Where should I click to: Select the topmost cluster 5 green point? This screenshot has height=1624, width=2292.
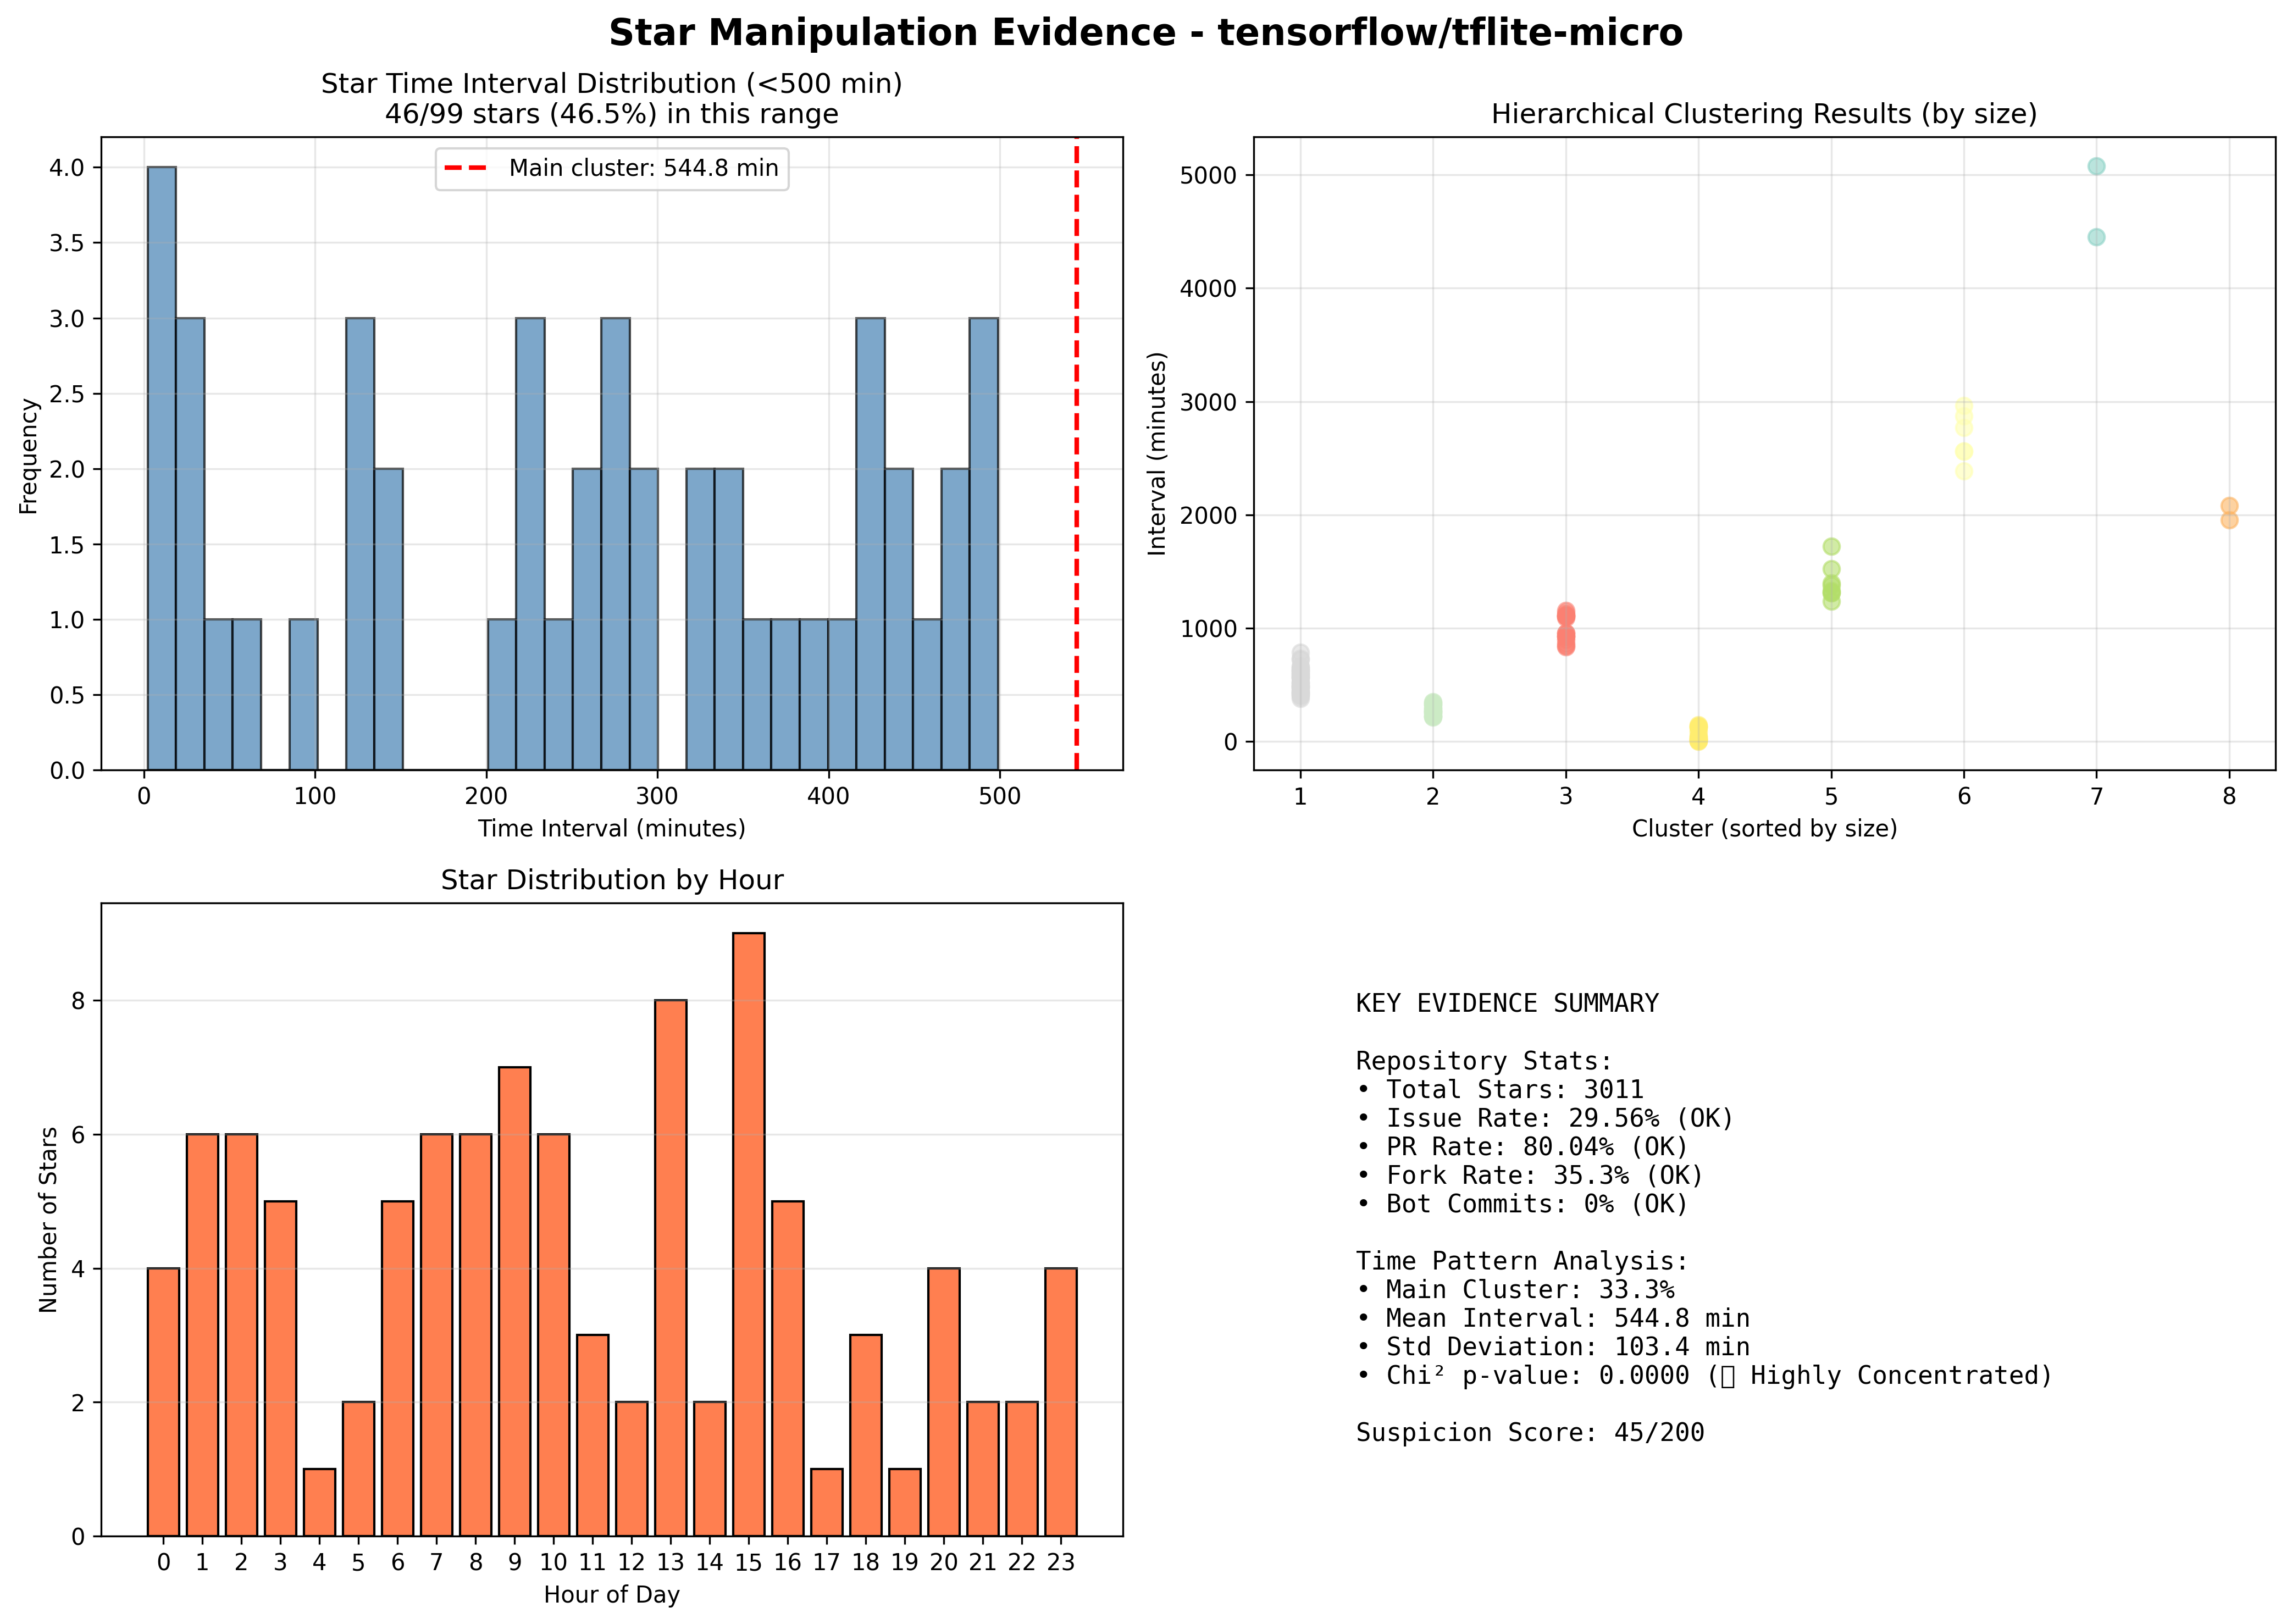[1831, 546]
